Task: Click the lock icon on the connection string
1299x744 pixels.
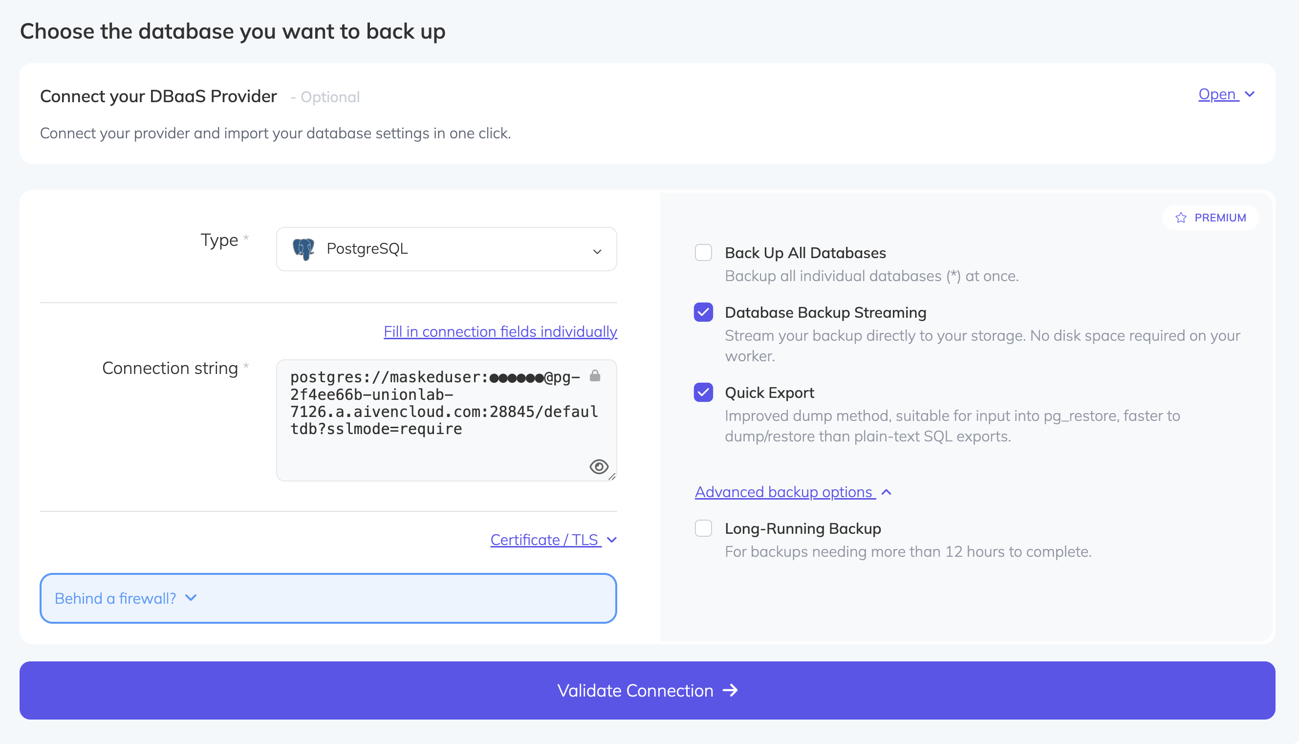Action: 596,376
